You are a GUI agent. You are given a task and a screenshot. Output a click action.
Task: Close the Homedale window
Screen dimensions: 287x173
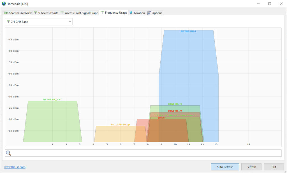tap(281, 4)
